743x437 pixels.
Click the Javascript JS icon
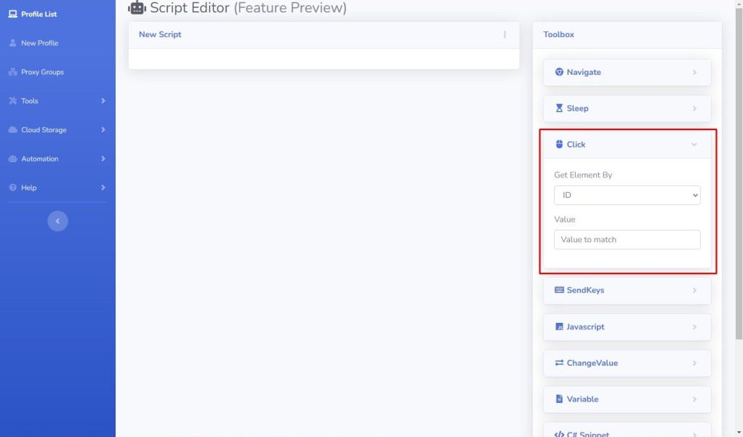[x=559, y=326]
